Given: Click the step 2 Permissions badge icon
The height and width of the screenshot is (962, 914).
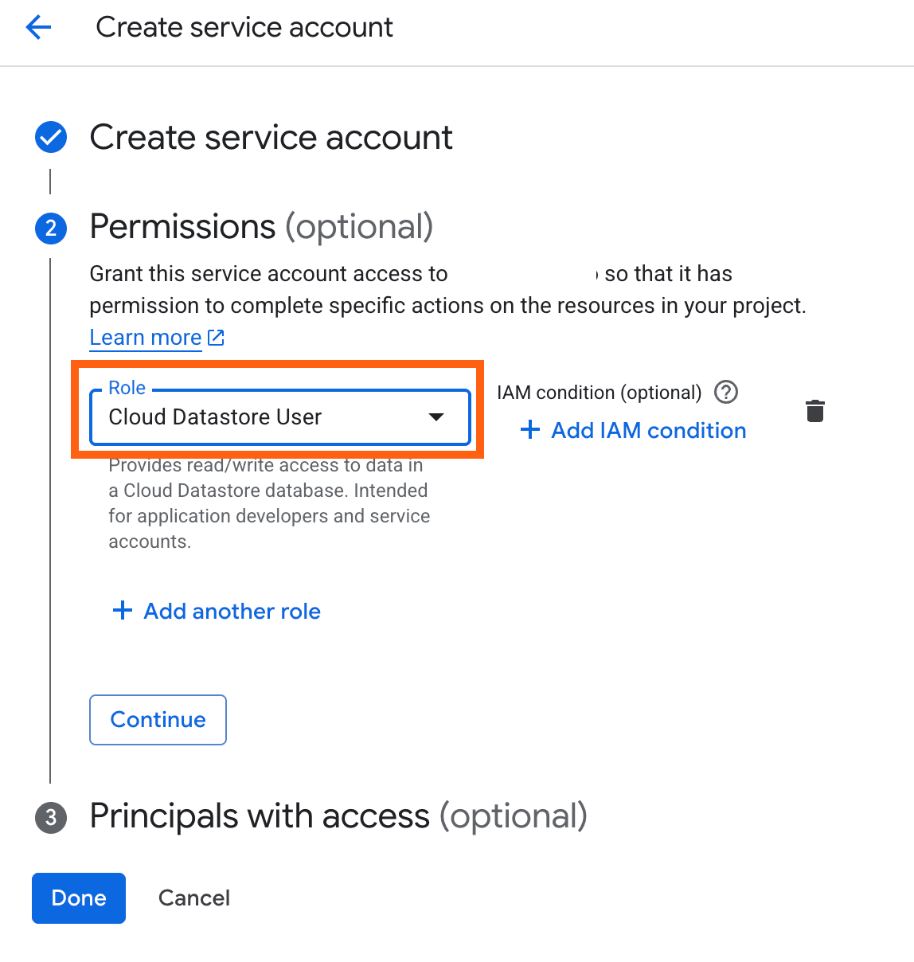Looking at the screenshot, I should pos(50,229).
